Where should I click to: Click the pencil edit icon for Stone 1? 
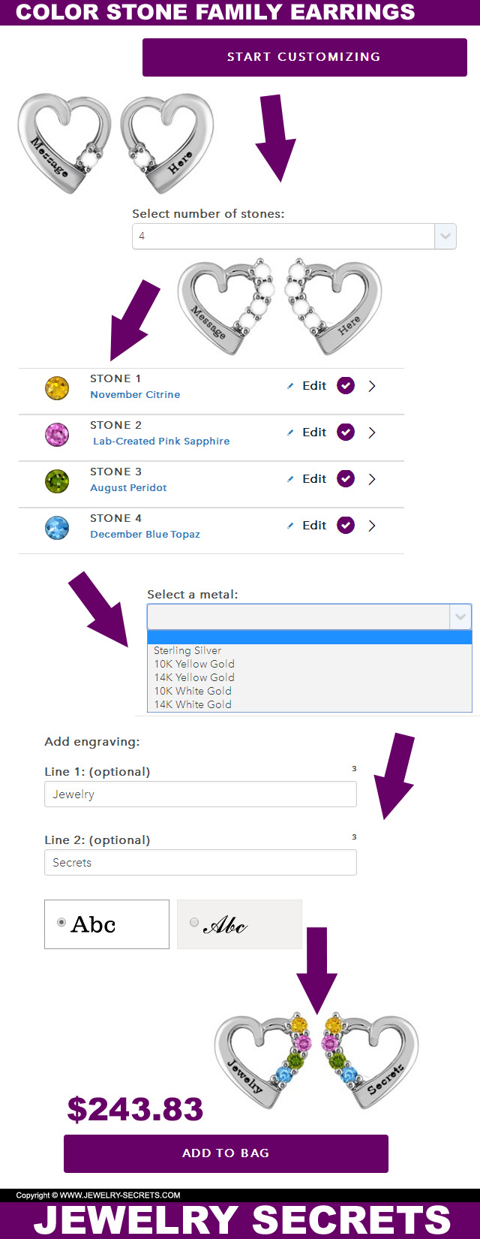[x=290, y=386]
